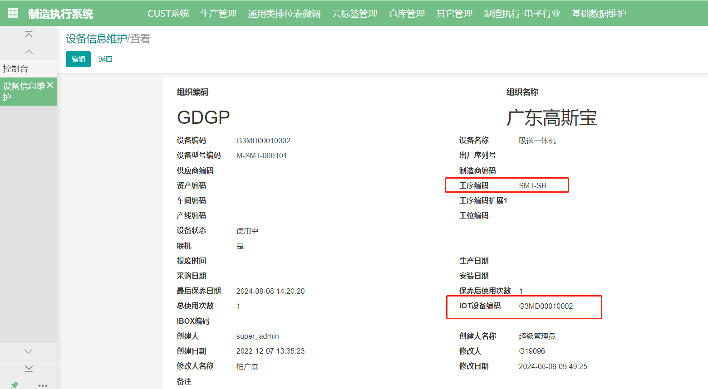Open sidebar more options ellipsis
This screenshot has height=389, width=708.
tap(43, 385)
